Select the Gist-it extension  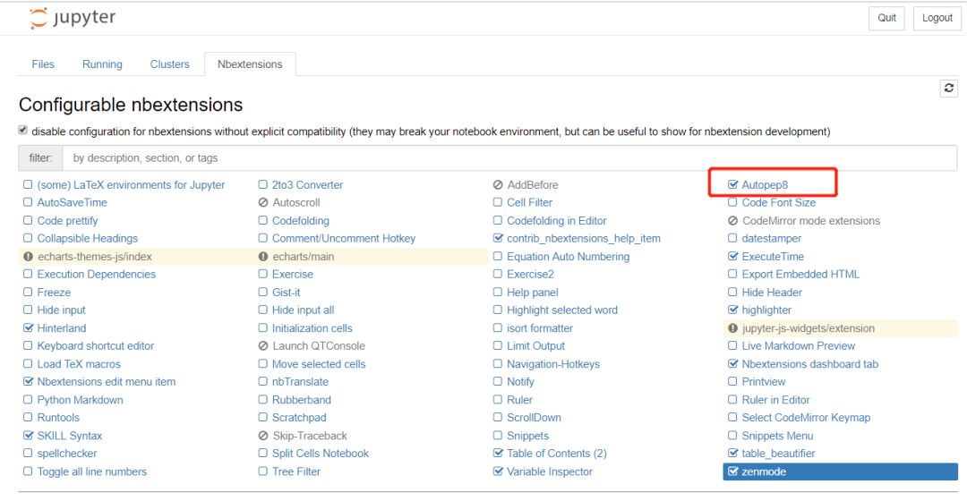(x=287, y=292)
